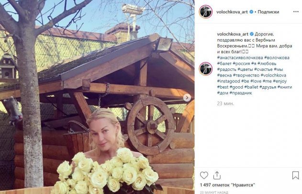
Task: Open the three-dot options menu
Action: (x=296, y=12)
